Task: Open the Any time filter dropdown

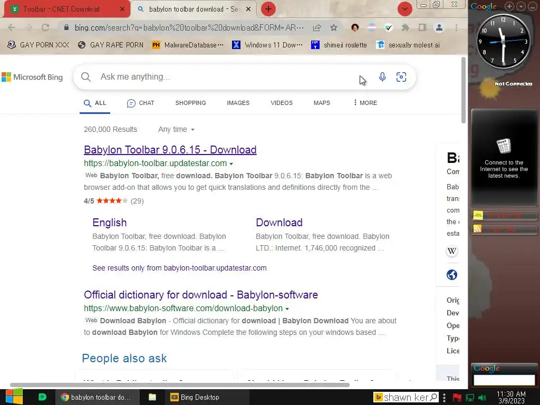Action: coord(176,130)
